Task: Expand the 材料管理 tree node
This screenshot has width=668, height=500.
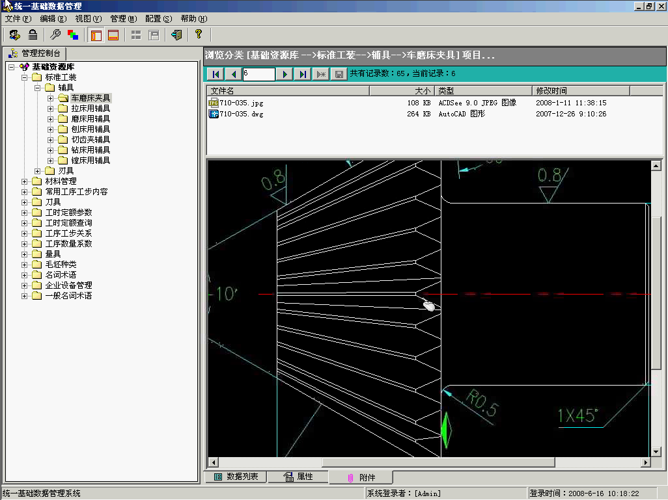Action: [25, 181]
